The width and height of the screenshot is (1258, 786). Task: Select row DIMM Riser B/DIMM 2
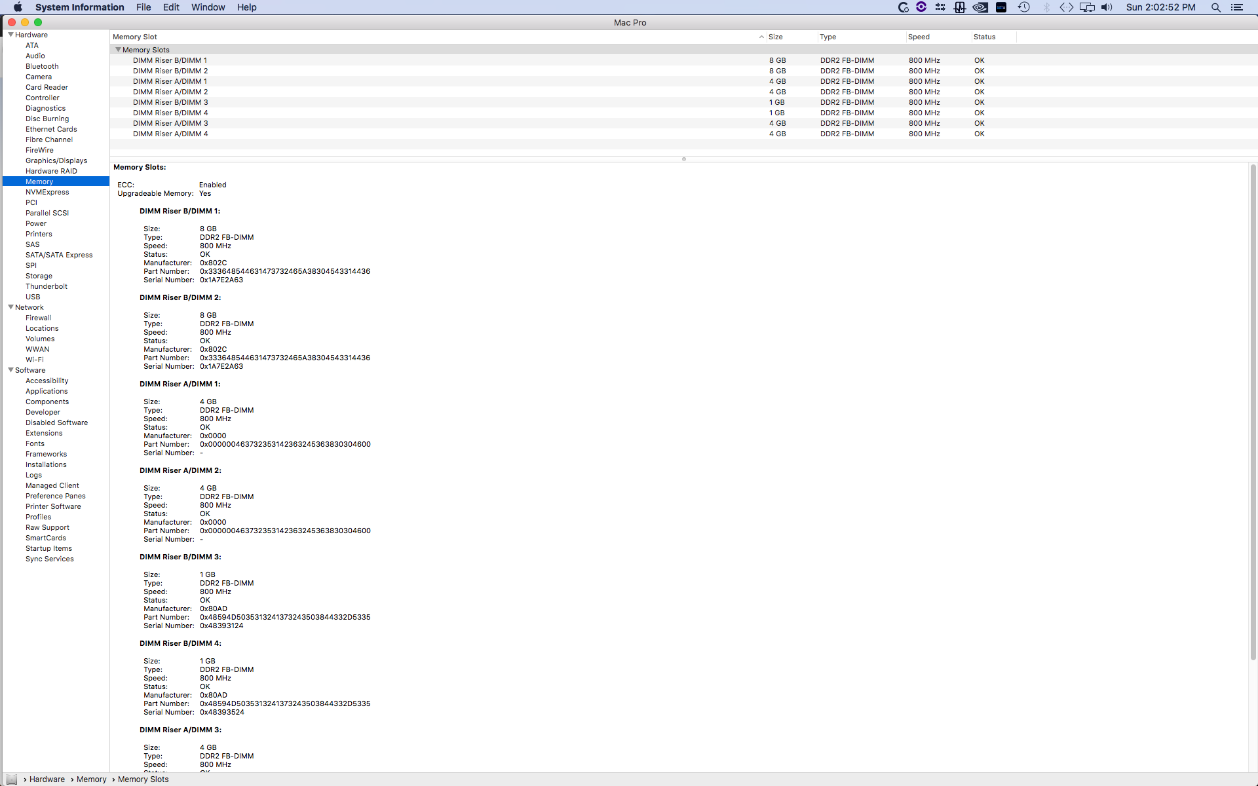point(683,71)
